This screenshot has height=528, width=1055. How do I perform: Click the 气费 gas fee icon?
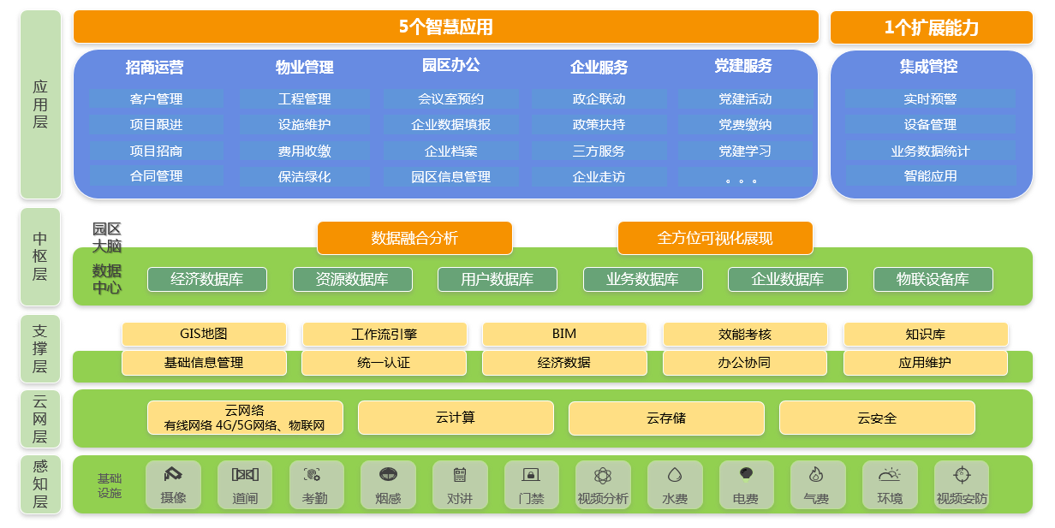click(818, 485)
